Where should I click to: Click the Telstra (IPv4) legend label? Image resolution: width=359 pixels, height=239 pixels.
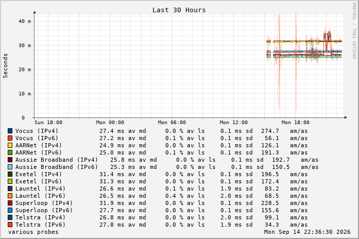pos(40,217)
